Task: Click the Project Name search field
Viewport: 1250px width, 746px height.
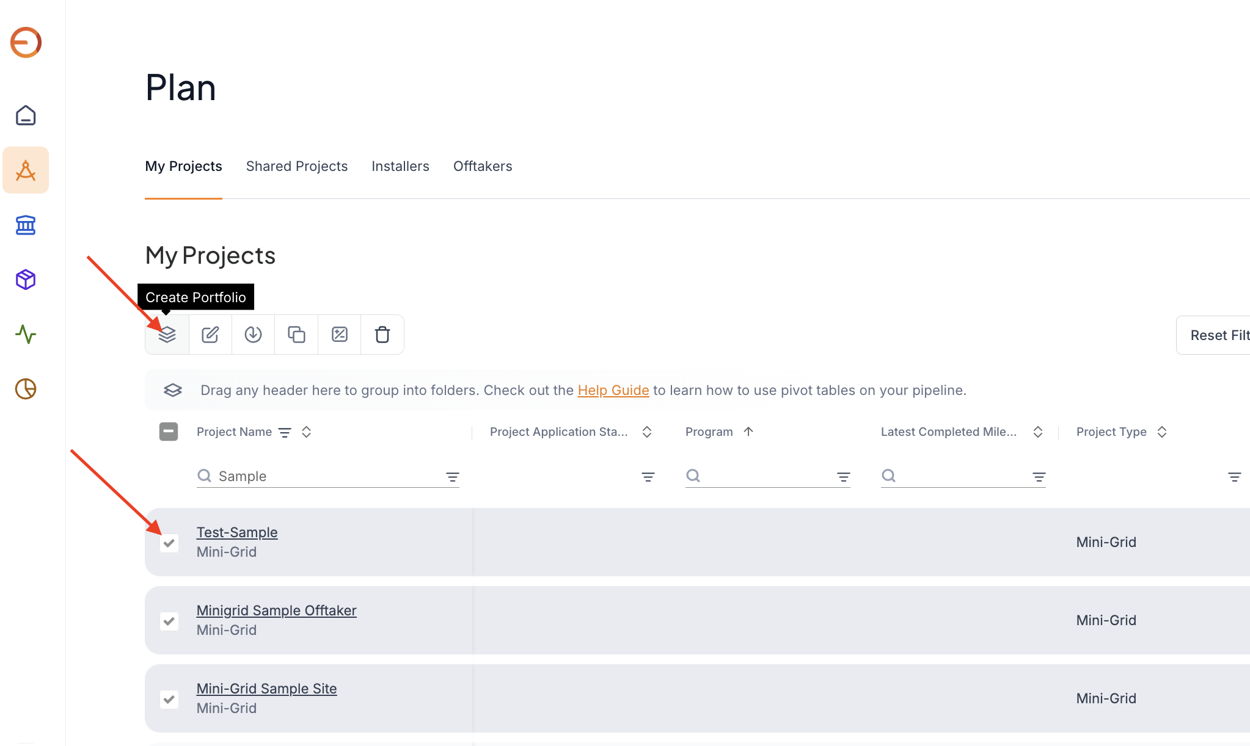Action: pos(324,476)
